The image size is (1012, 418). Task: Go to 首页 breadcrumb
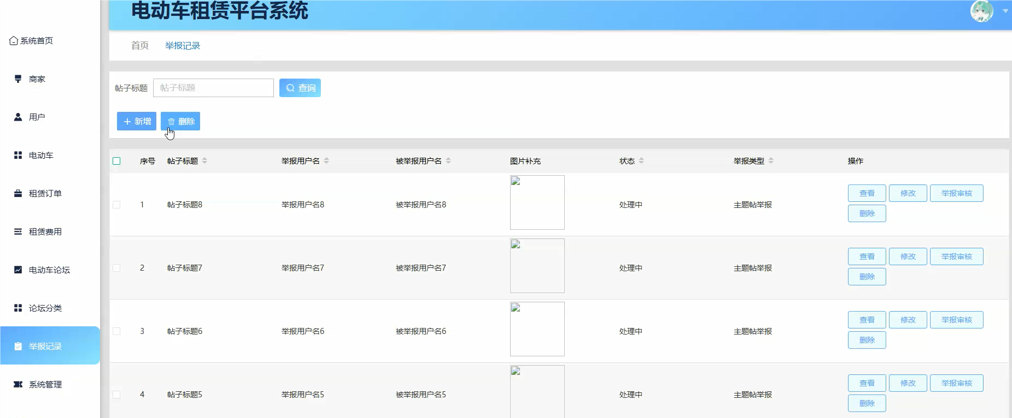pos(140,45)
